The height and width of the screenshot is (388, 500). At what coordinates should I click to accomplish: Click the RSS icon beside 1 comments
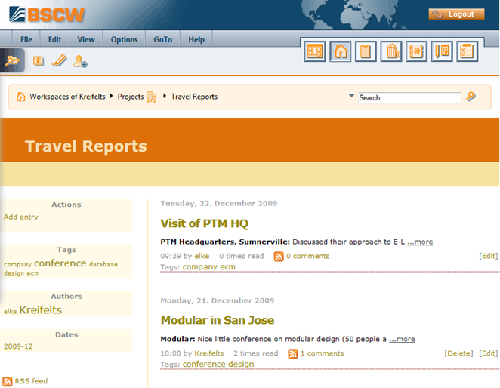(x=293, y=353)
